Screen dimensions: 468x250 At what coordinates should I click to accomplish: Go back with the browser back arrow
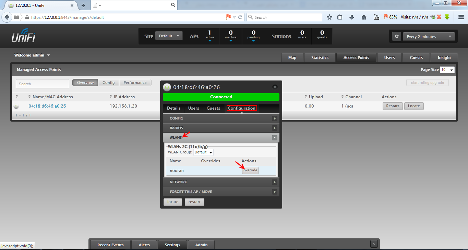pos(7,17)
